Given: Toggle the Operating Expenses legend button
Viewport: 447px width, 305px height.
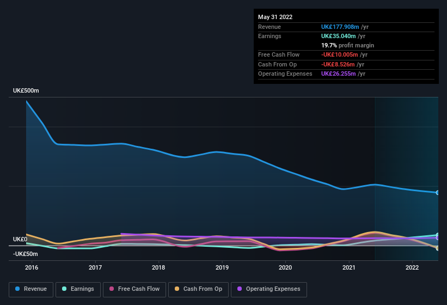Looking at the screenshot, I should [x=269, y=289].
